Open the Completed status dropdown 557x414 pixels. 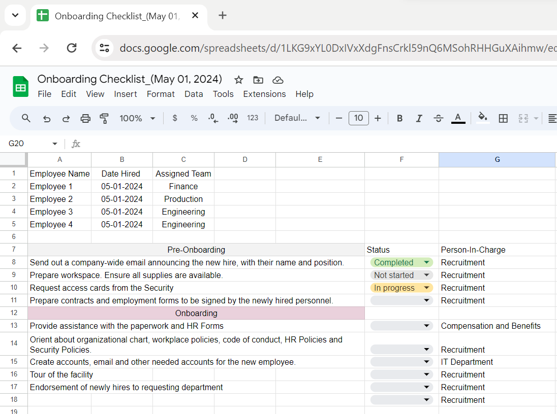[401, 262]
